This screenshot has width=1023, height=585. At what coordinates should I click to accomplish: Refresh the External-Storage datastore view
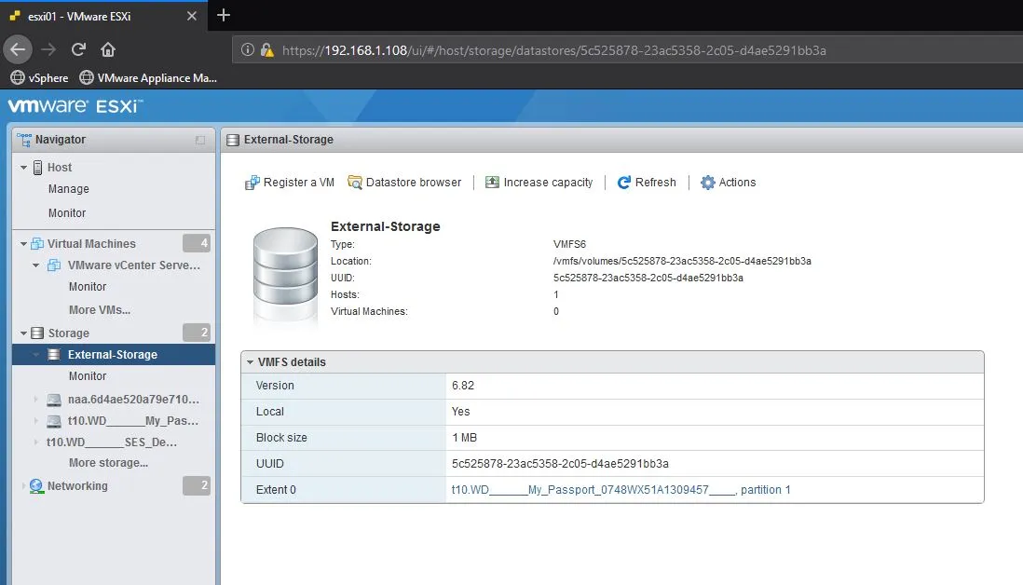pos(647,183)
